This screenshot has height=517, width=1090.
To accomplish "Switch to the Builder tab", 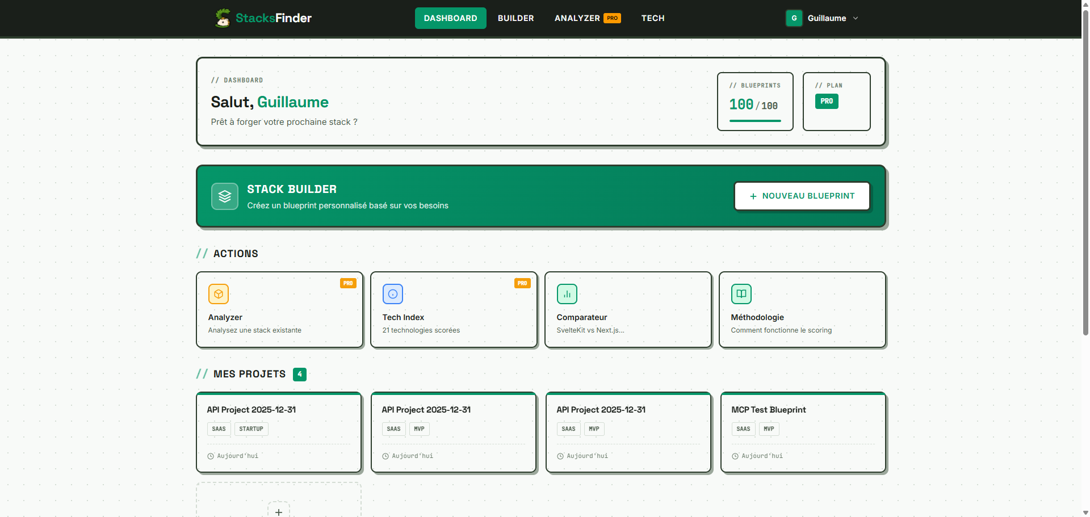I will coord(516,18).
